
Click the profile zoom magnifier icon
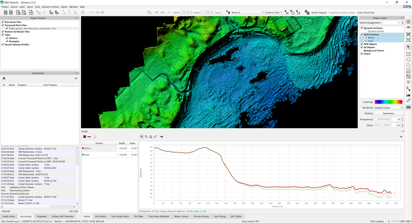146,137
